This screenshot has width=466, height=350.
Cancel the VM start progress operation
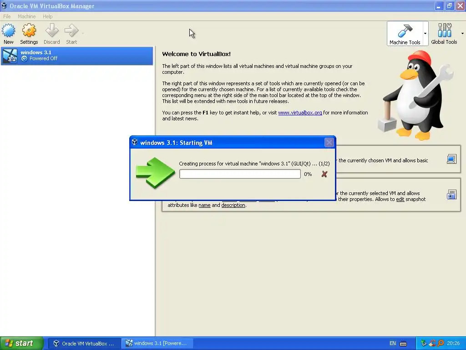(x=324, y=174)
